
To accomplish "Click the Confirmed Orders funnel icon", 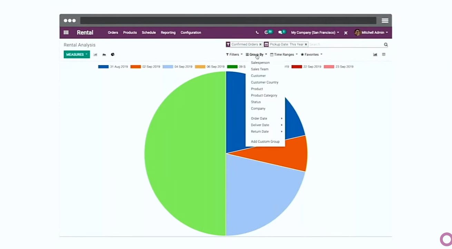I will [228, 45].
